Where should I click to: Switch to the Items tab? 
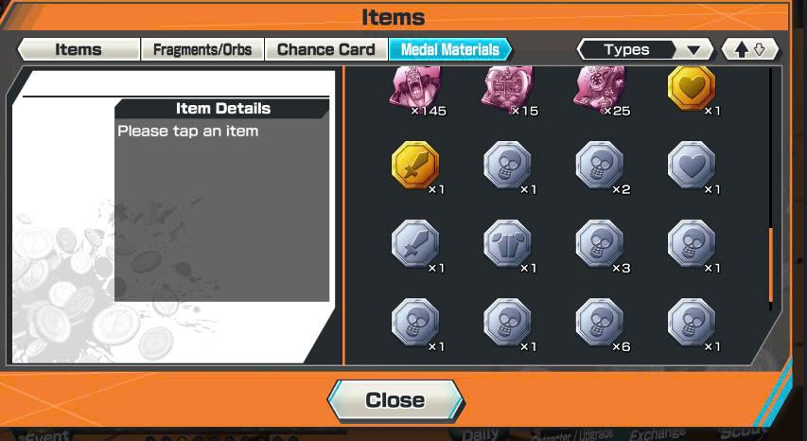79,50
